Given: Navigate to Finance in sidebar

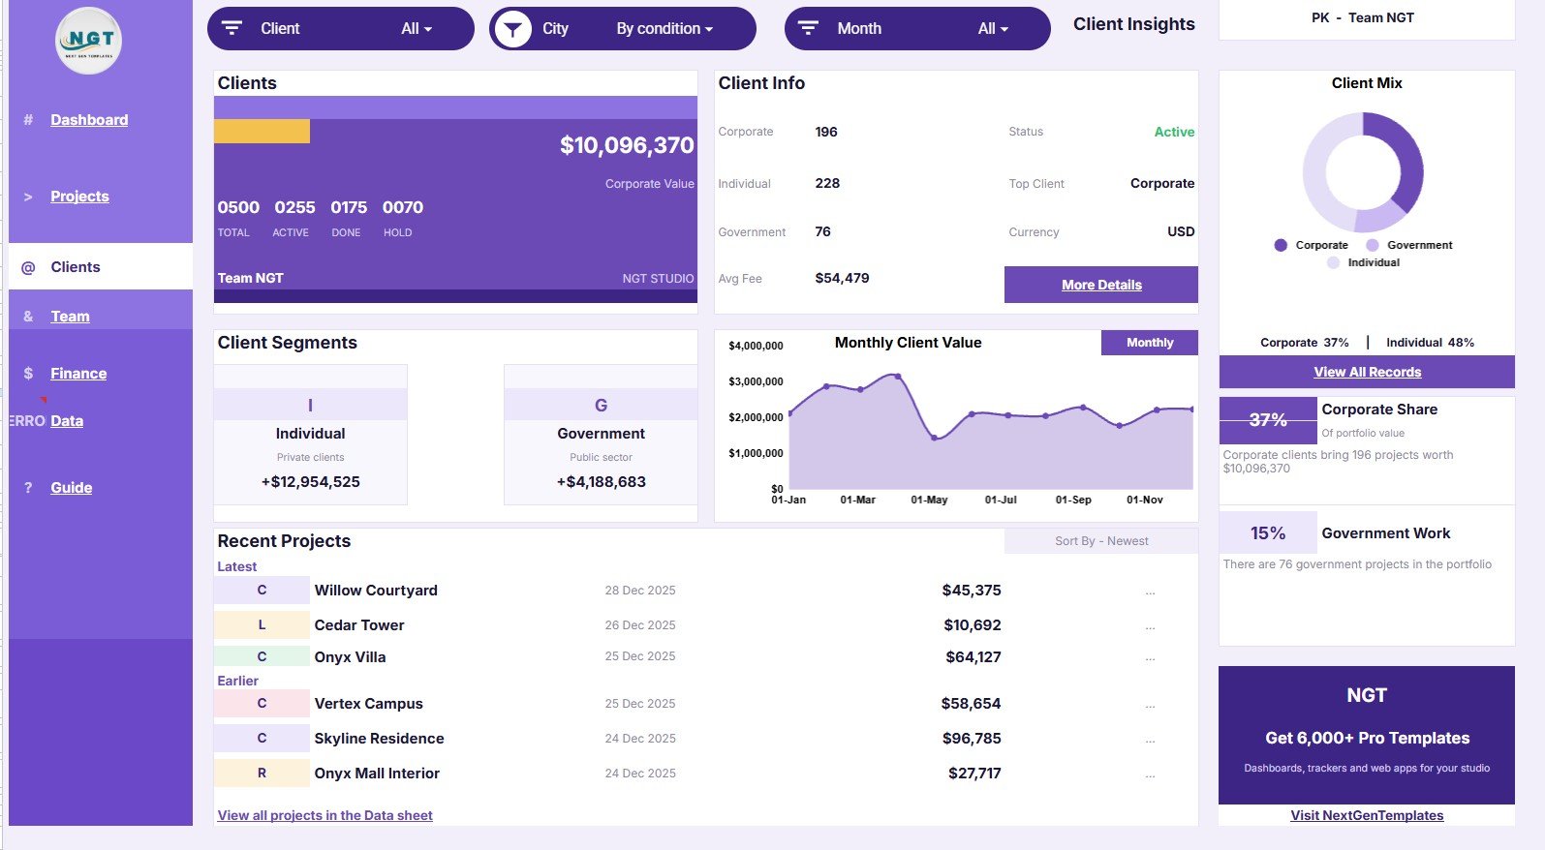Looking at the screenshot, I should pos(78,374).
